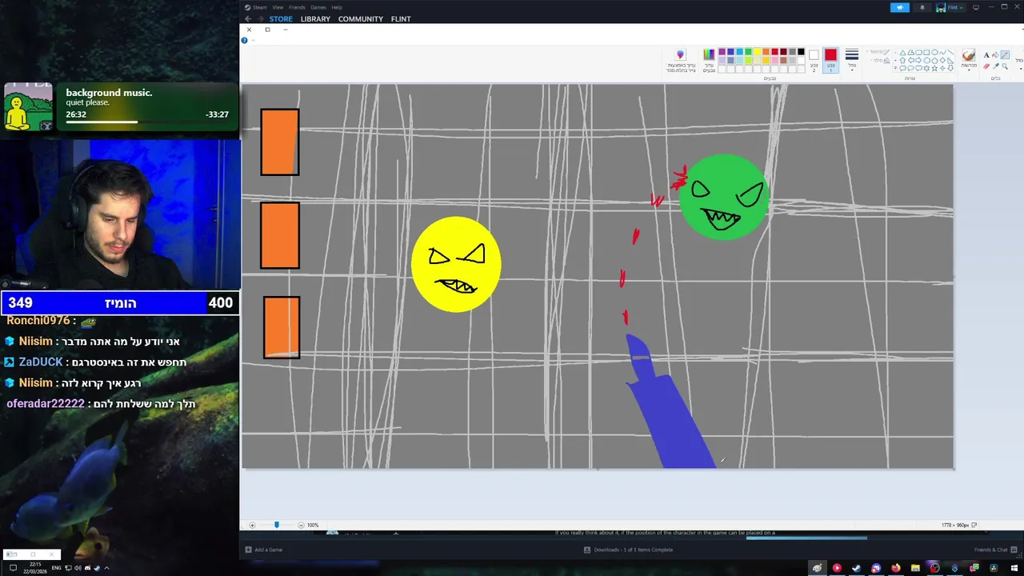
Task: Choose the rectangle shape in shapes gallery
Action: 926,52
